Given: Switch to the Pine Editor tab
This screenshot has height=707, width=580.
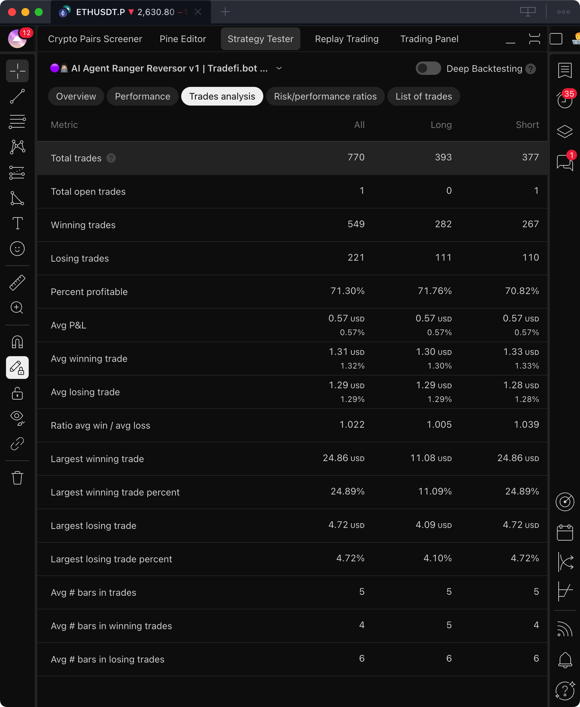Looking at the screenshot, I should (183, 39).
